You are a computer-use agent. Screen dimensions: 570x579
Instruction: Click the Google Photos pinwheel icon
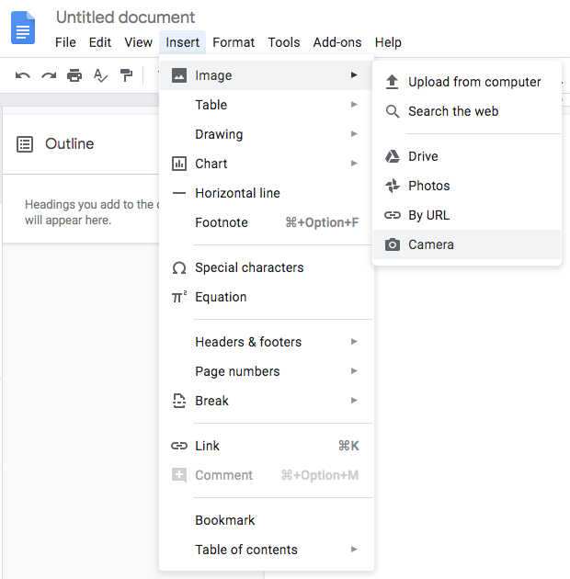(x=393, y=186)
